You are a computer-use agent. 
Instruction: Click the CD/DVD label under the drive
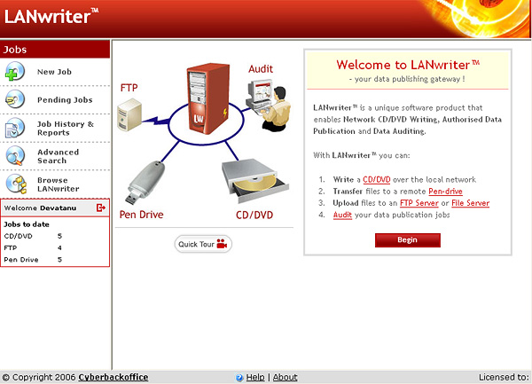click(254, 216)
